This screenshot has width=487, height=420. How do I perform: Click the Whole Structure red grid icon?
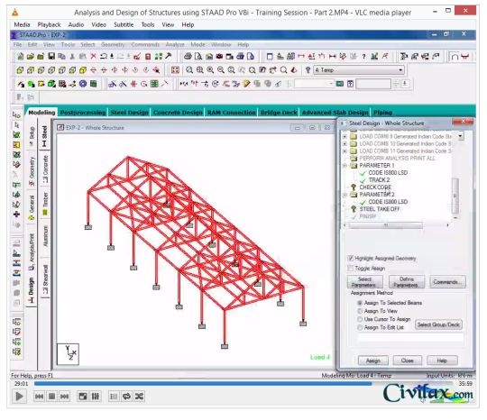click(x=175, y=70)
